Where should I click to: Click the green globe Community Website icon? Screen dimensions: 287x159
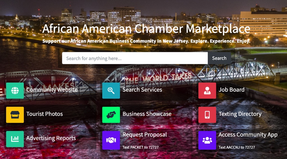coord(15,91)
